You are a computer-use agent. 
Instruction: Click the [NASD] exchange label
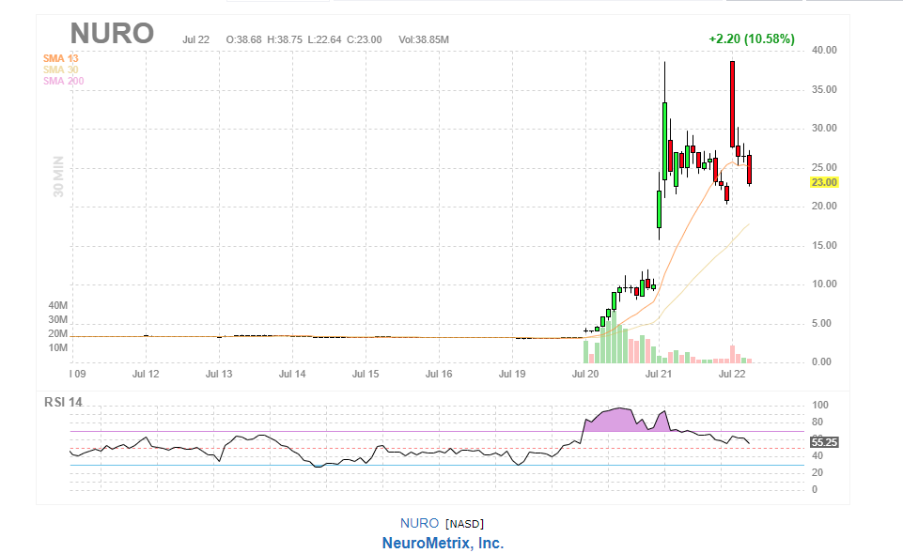point(465,524)
